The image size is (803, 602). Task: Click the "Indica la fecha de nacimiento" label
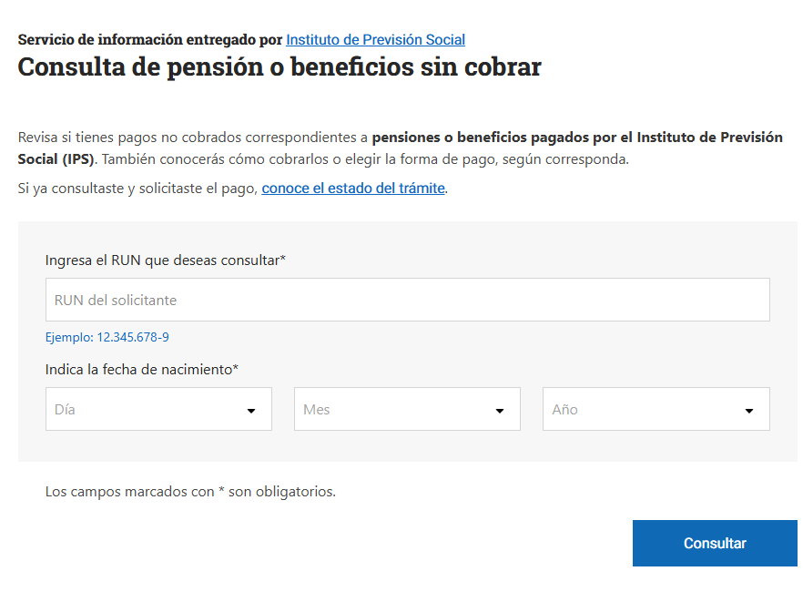[141, 369]
